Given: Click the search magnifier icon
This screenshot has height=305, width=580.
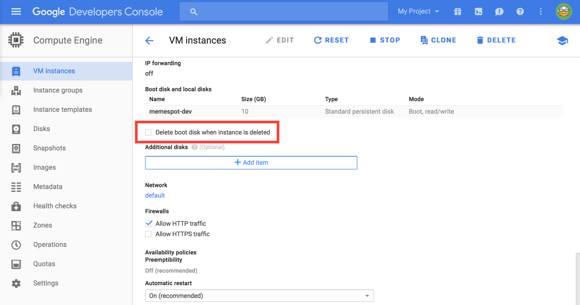Looking at the screenshot, I should [x=194, y=12].
